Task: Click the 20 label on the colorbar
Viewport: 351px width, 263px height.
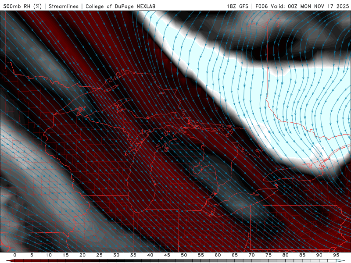Action: point(82,255)
